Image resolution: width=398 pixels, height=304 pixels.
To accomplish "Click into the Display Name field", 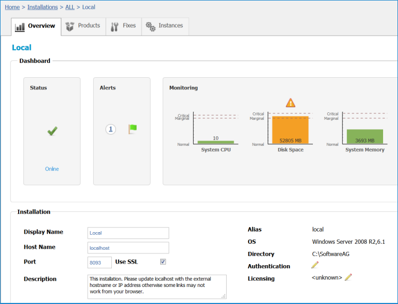I will [x=128, y=233].
